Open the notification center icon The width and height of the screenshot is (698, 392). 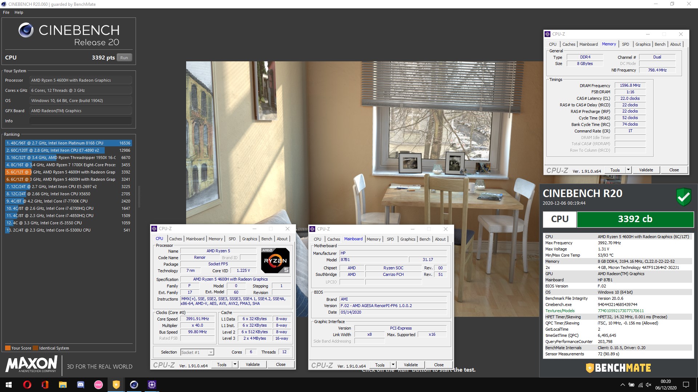686,385
